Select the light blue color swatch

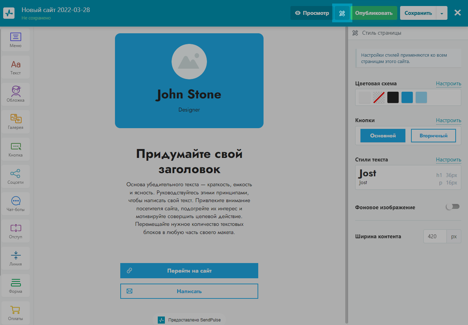tap(421, 97)
